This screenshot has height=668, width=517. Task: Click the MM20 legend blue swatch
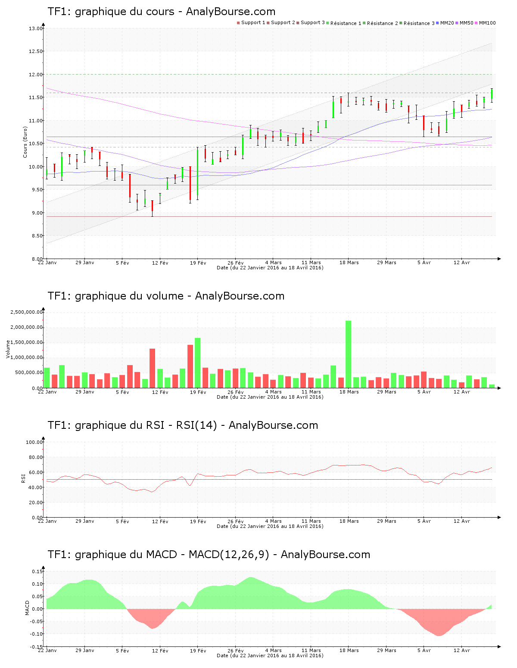click(x=437, y=23)
